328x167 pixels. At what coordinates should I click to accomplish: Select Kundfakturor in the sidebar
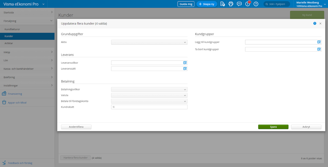12,29
